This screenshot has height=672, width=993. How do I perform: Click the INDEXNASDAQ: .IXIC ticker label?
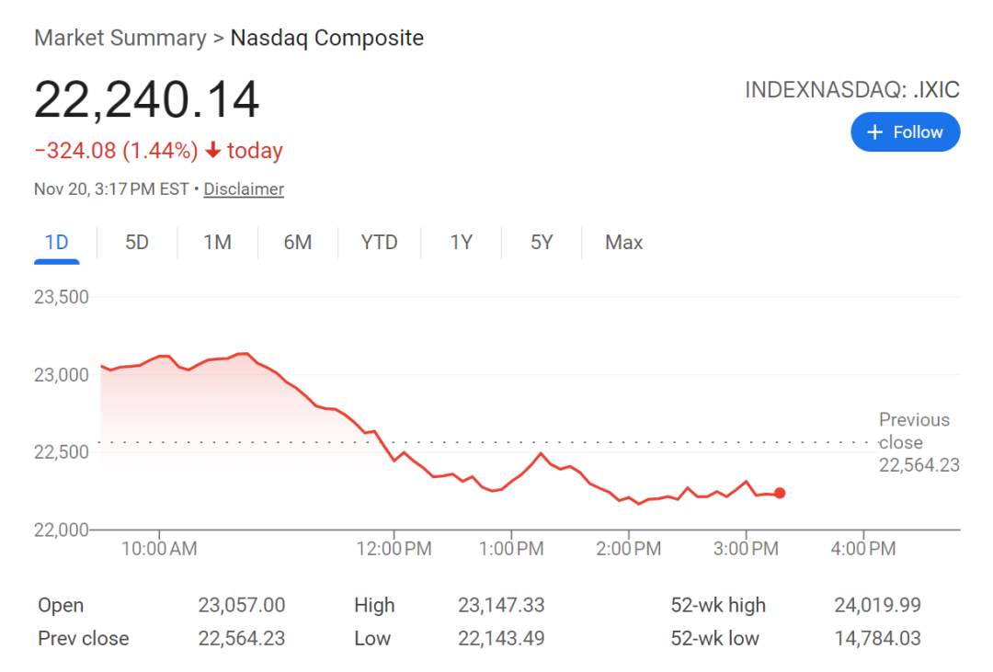(x=851, y=90)
